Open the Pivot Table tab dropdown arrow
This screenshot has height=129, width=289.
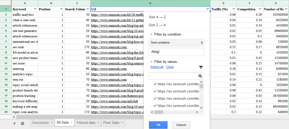click(122, 123)
